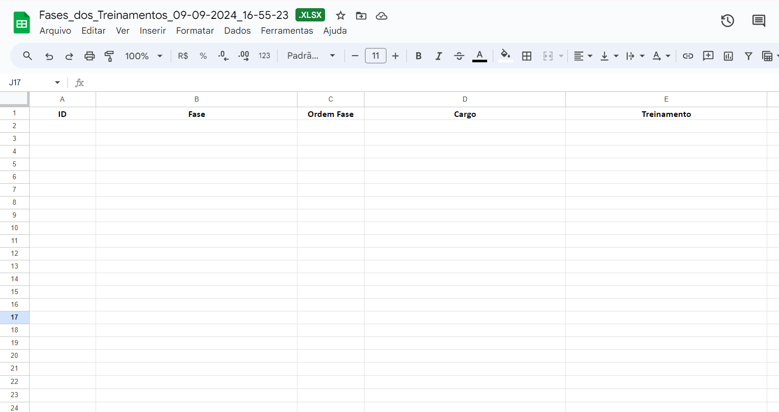Screen dimensions: 779x412
Task: Star this spreadsheet file
Action: (x=340, y=15)
